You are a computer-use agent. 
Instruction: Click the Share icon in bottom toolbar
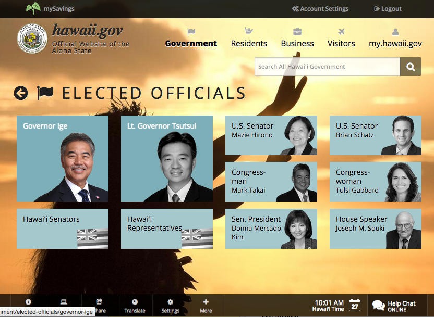[x=99, y=302]
